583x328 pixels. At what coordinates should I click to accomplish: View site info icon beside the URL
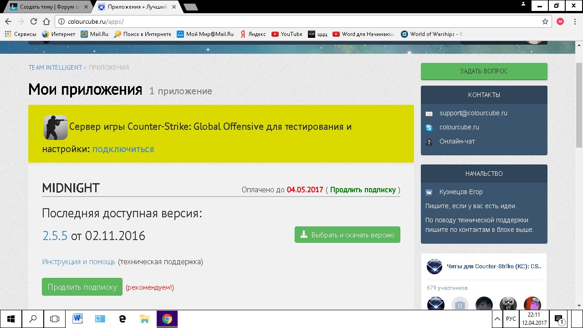click(61, 21)
